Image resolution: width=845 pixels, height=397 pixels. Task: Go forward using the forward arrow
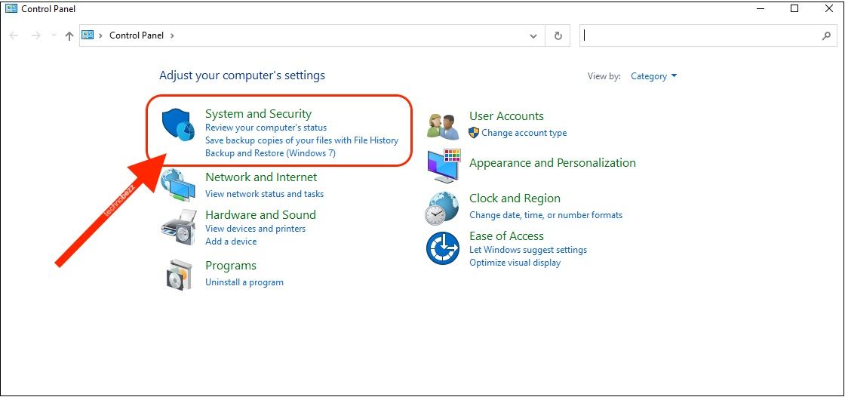35,35
